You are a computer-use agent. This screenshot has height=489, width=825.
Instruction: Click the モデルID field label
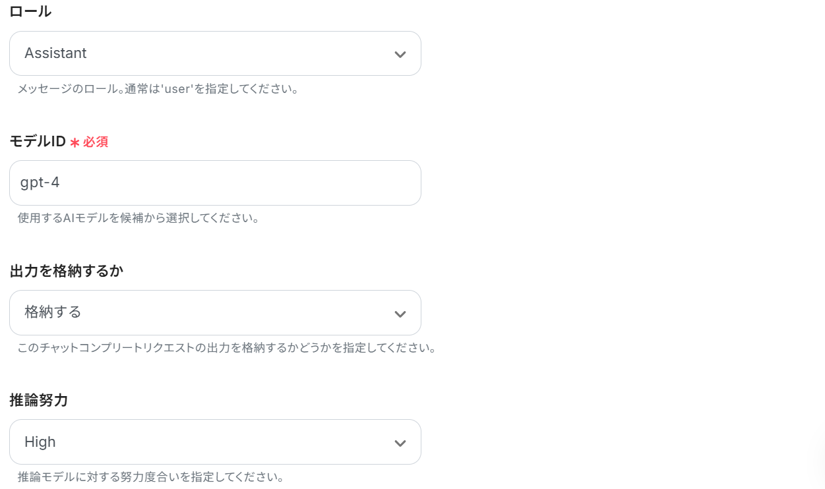(38, 141)
